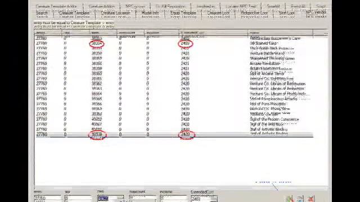Click item 38362 in the vendor list
This screenshot has height=202, width=360.
tap(97, 84)
